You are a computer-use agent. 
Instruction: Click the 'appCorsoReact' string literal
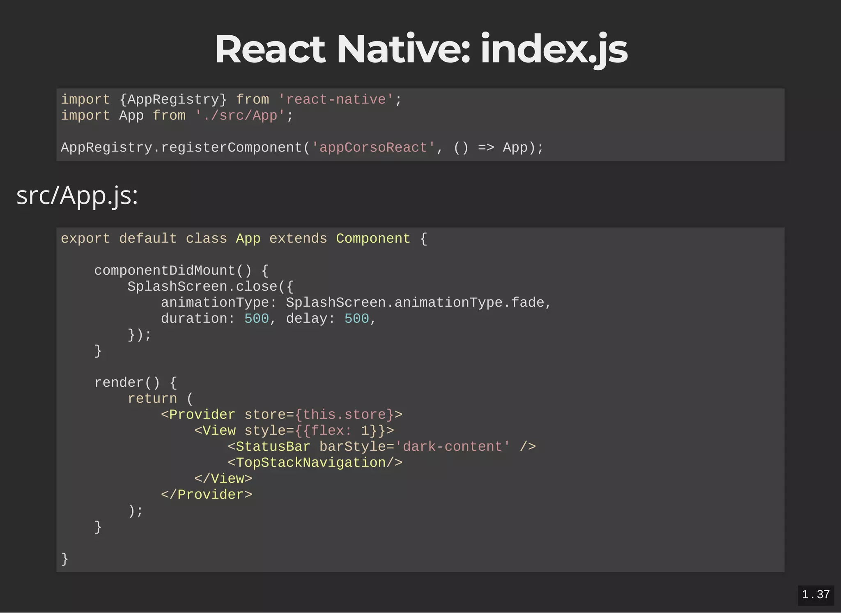[373, 148]
